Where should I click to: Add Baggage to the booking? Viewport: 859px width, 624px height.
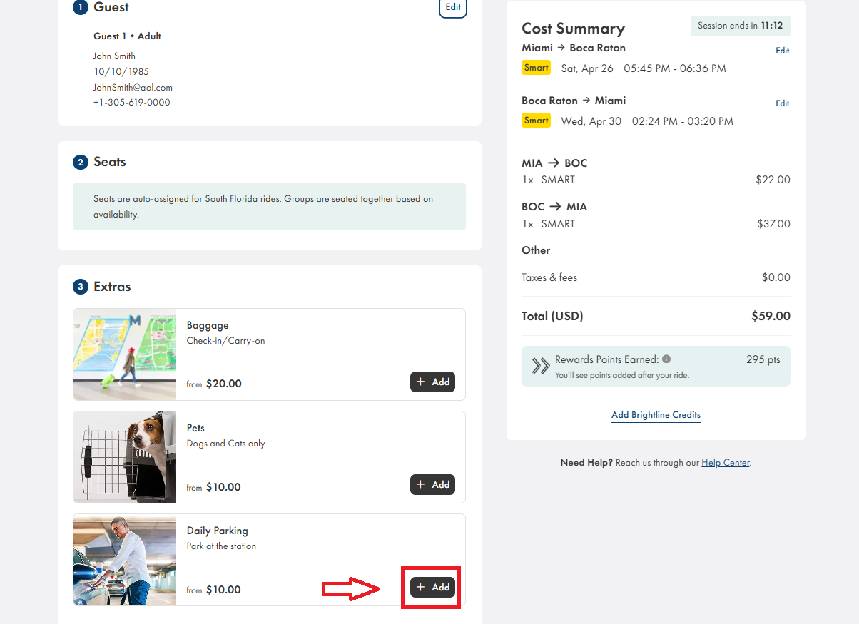tap(432, 382)
